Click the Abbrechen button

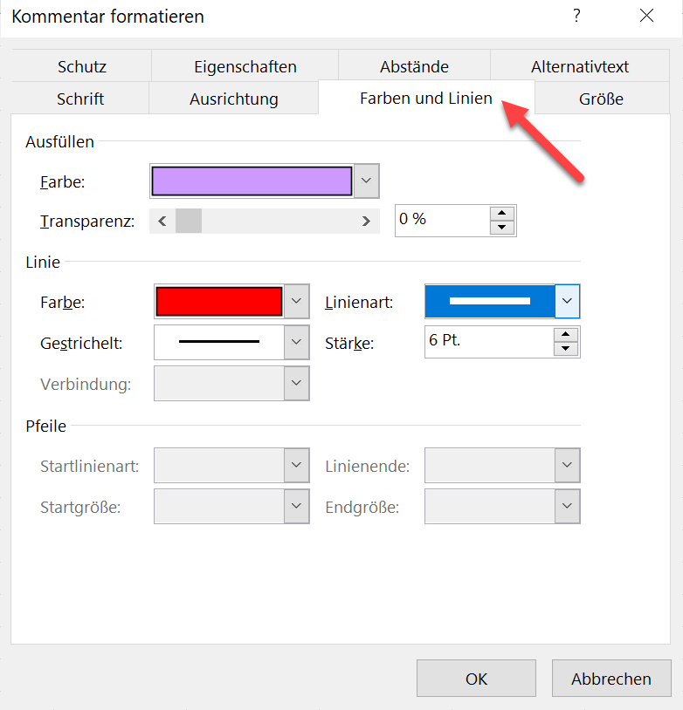coord(611,679)
